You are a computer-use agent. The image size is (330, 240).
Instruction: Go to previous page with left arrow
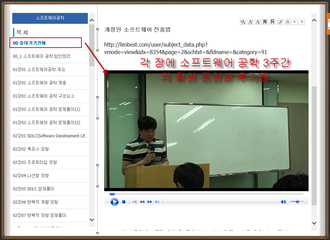coord(295,22)
